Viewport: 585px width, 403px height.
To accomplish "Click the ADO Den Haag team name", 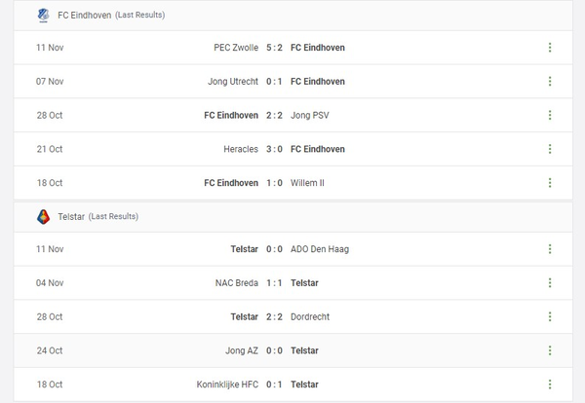I will [320, 249].
